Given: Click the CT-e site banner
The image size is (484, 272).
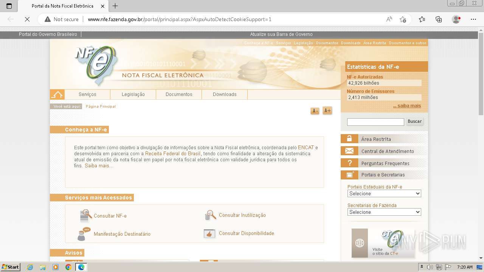Looking at the screenshot, I should coord(383,243).
